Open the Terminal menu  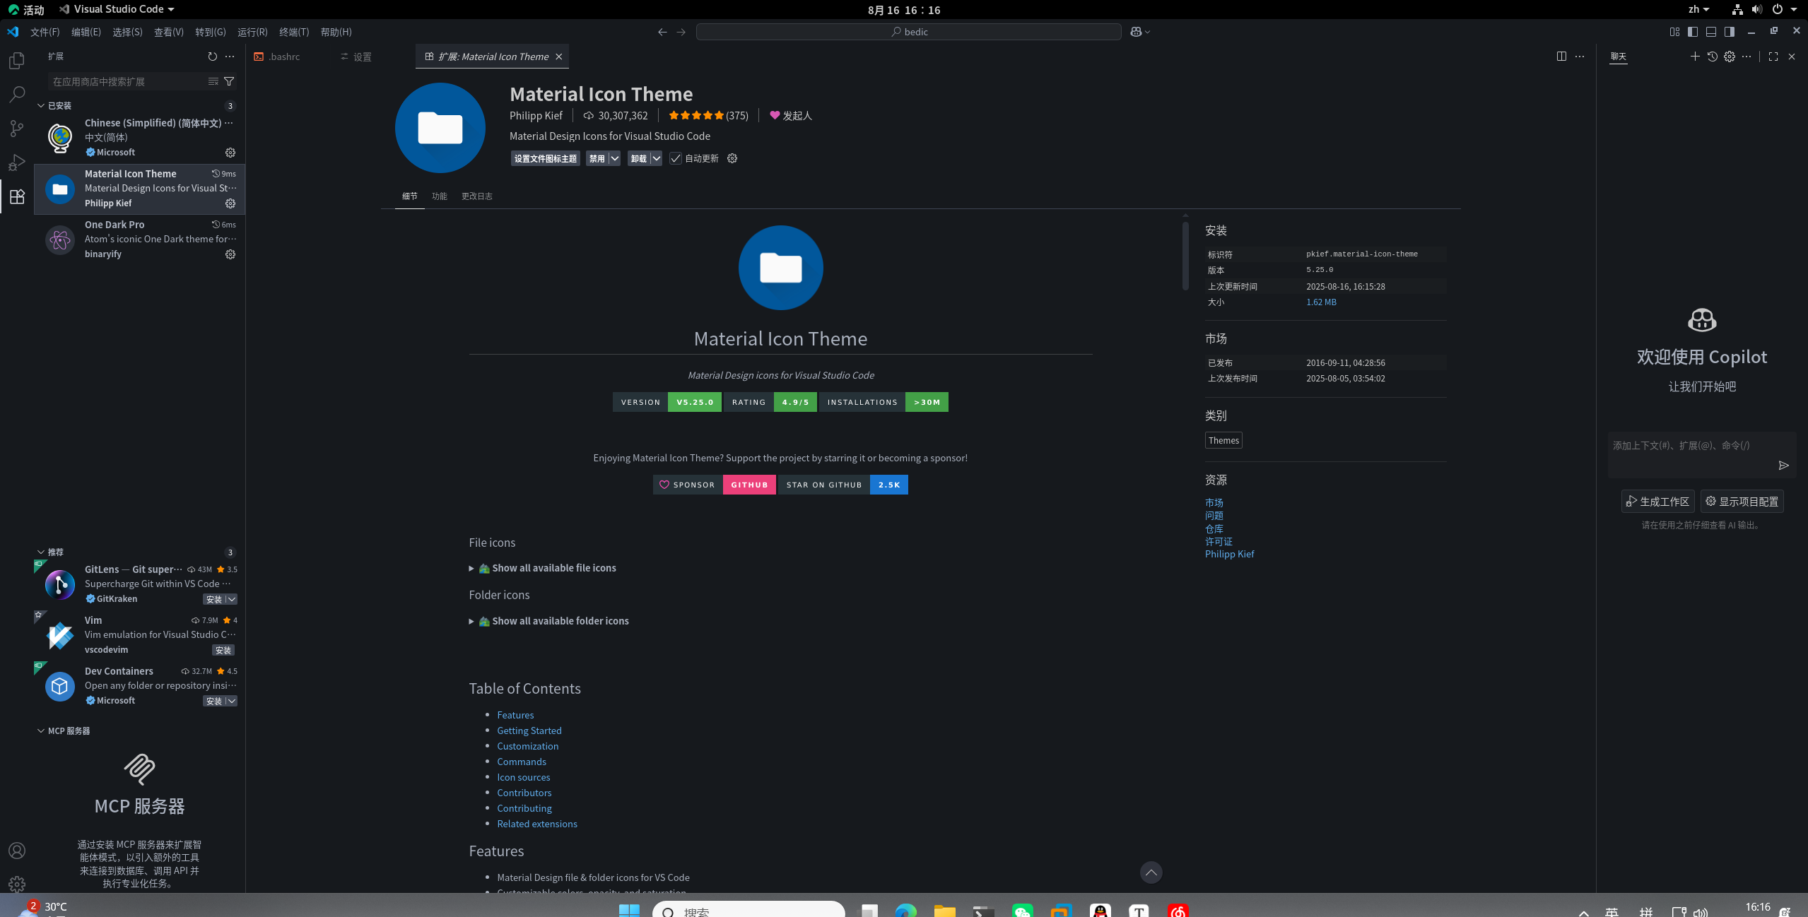point(293,32)
